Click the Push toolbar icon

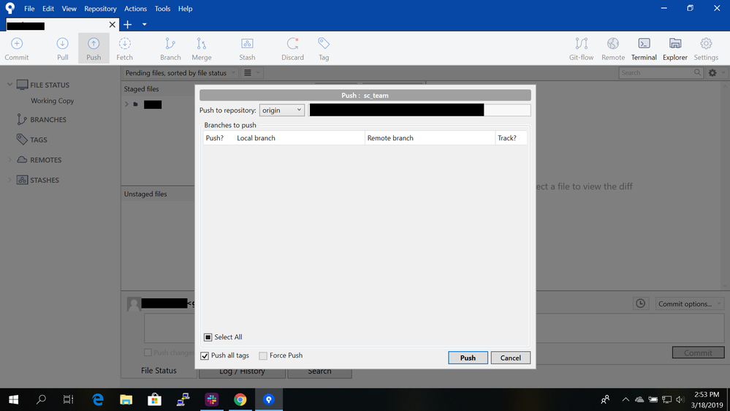pyautogui.click(x=94, y=48)
